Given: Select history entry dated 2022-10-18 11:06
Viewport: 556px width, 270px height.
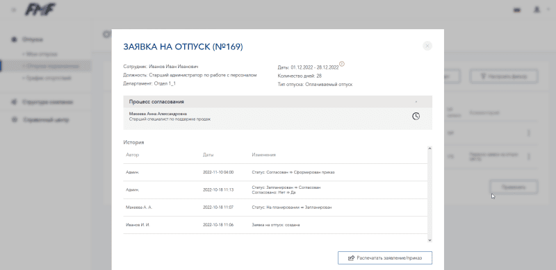Looking at the screenshot, I should coord(275,225).
